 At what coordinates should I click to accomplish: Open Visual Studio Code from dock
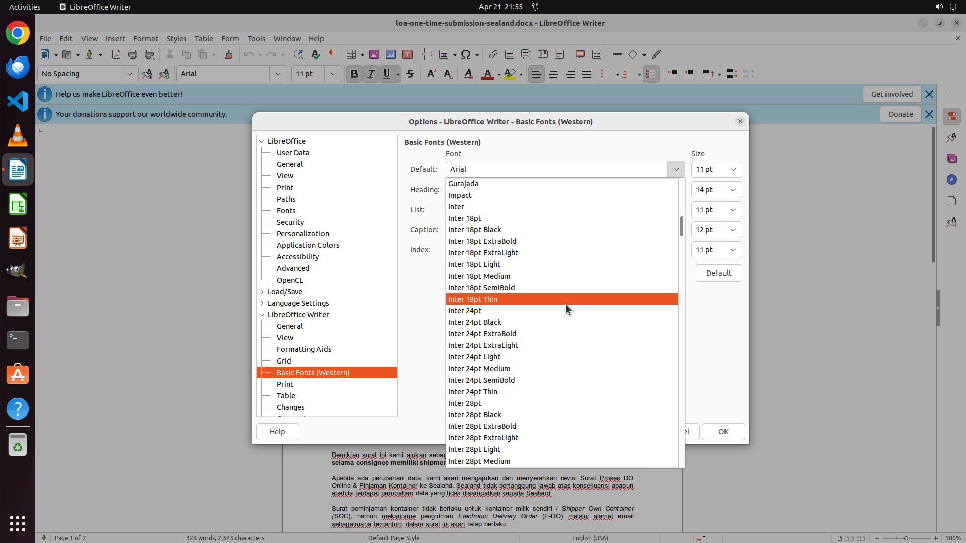pyautogui.click(x=18, y=101)
